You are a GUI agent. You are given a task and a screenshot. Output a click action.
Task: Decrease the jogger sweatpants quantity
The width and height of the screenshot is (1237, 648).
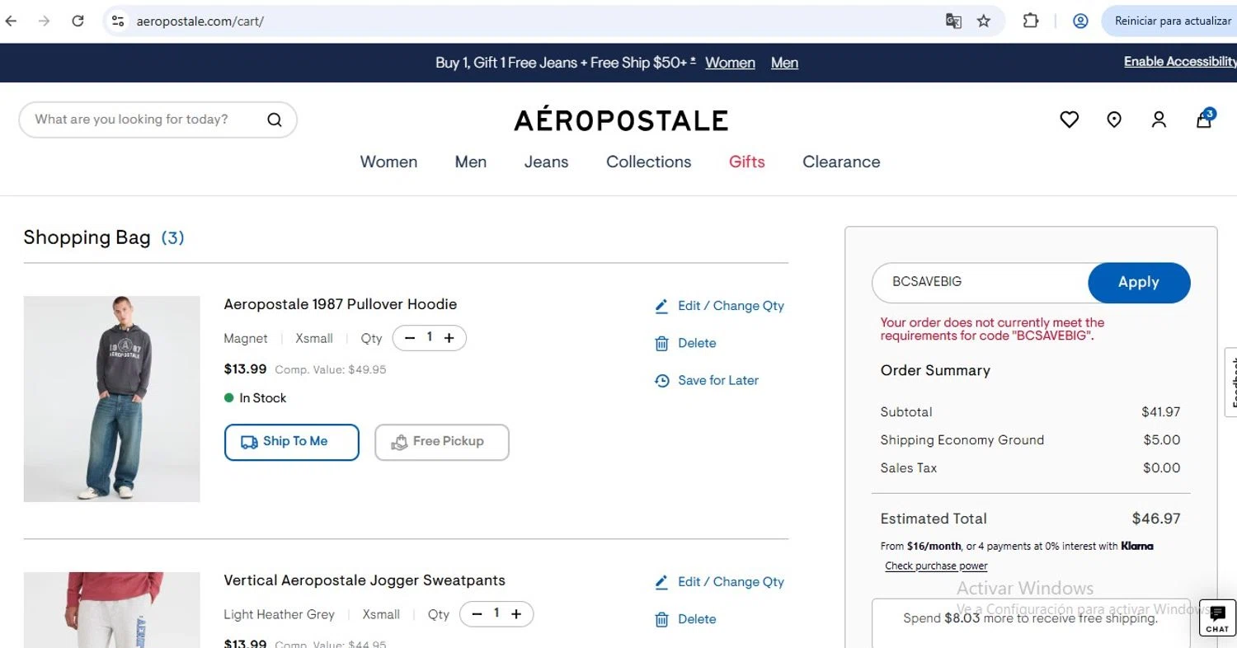tap(477, 614)
